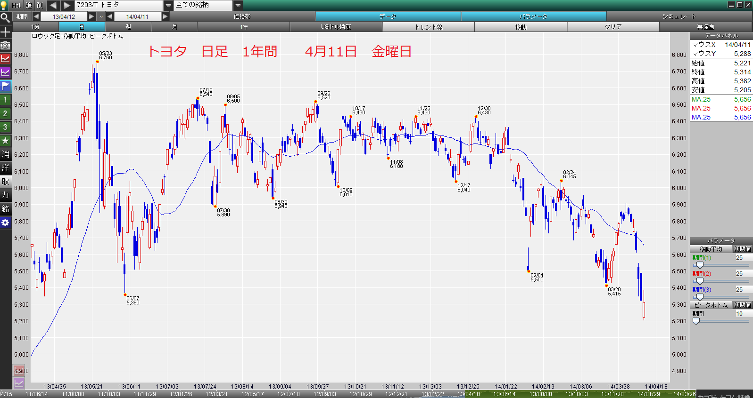753x398 pixels.
Task: Click the 期間(1) slider handle
Action: (x=700, y=265)
